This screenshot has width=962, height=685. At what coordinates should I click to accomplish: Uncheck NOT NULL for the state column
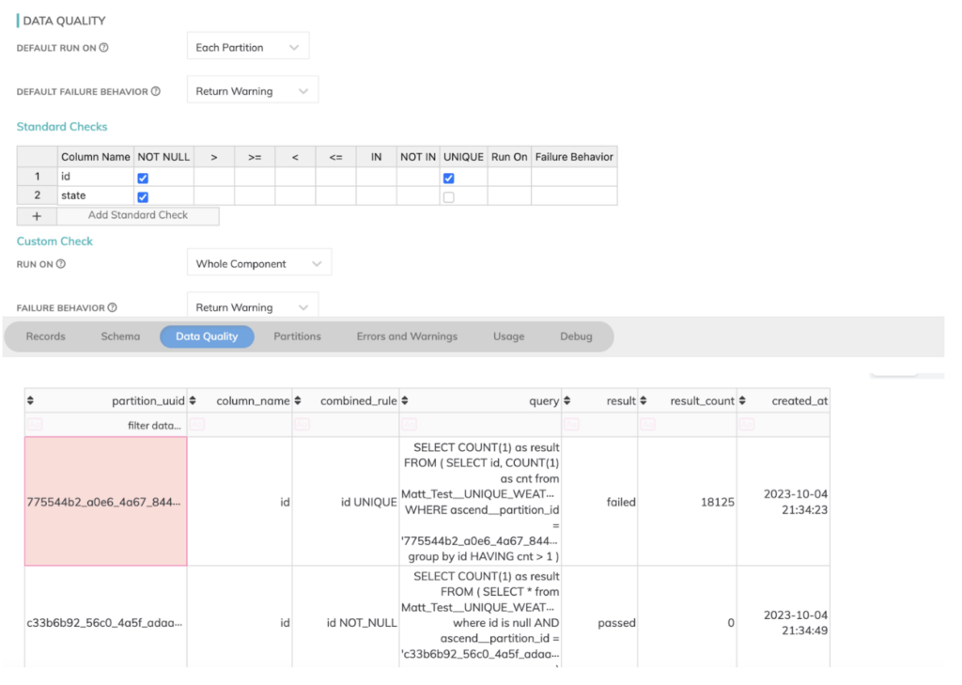(x=143, y=197)
